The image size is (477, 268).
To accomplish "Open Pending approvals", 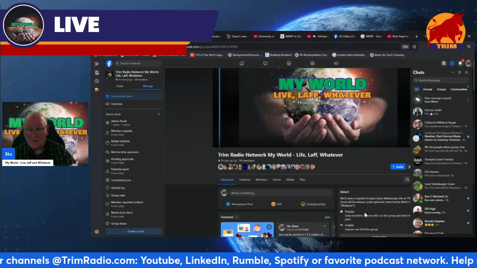I will tap(134, 161).
